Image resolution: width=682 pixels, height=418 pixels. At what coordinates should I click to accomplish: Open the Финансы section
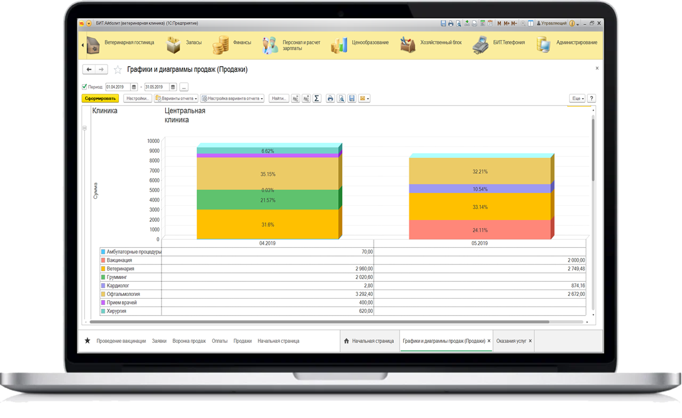[232, 43]
